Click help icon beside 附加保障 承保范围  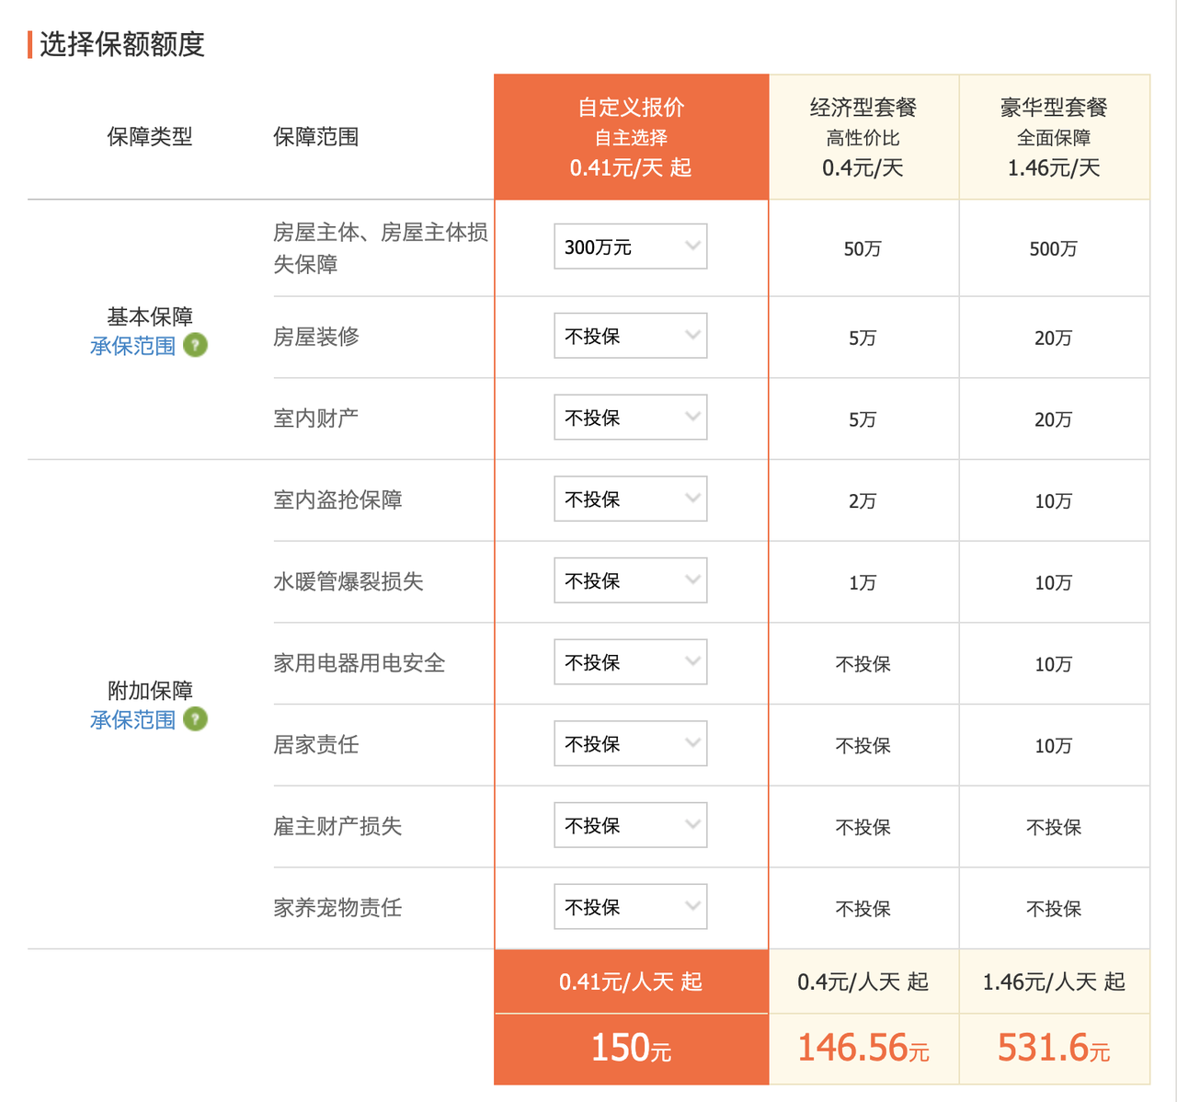(x=195, y=718)
